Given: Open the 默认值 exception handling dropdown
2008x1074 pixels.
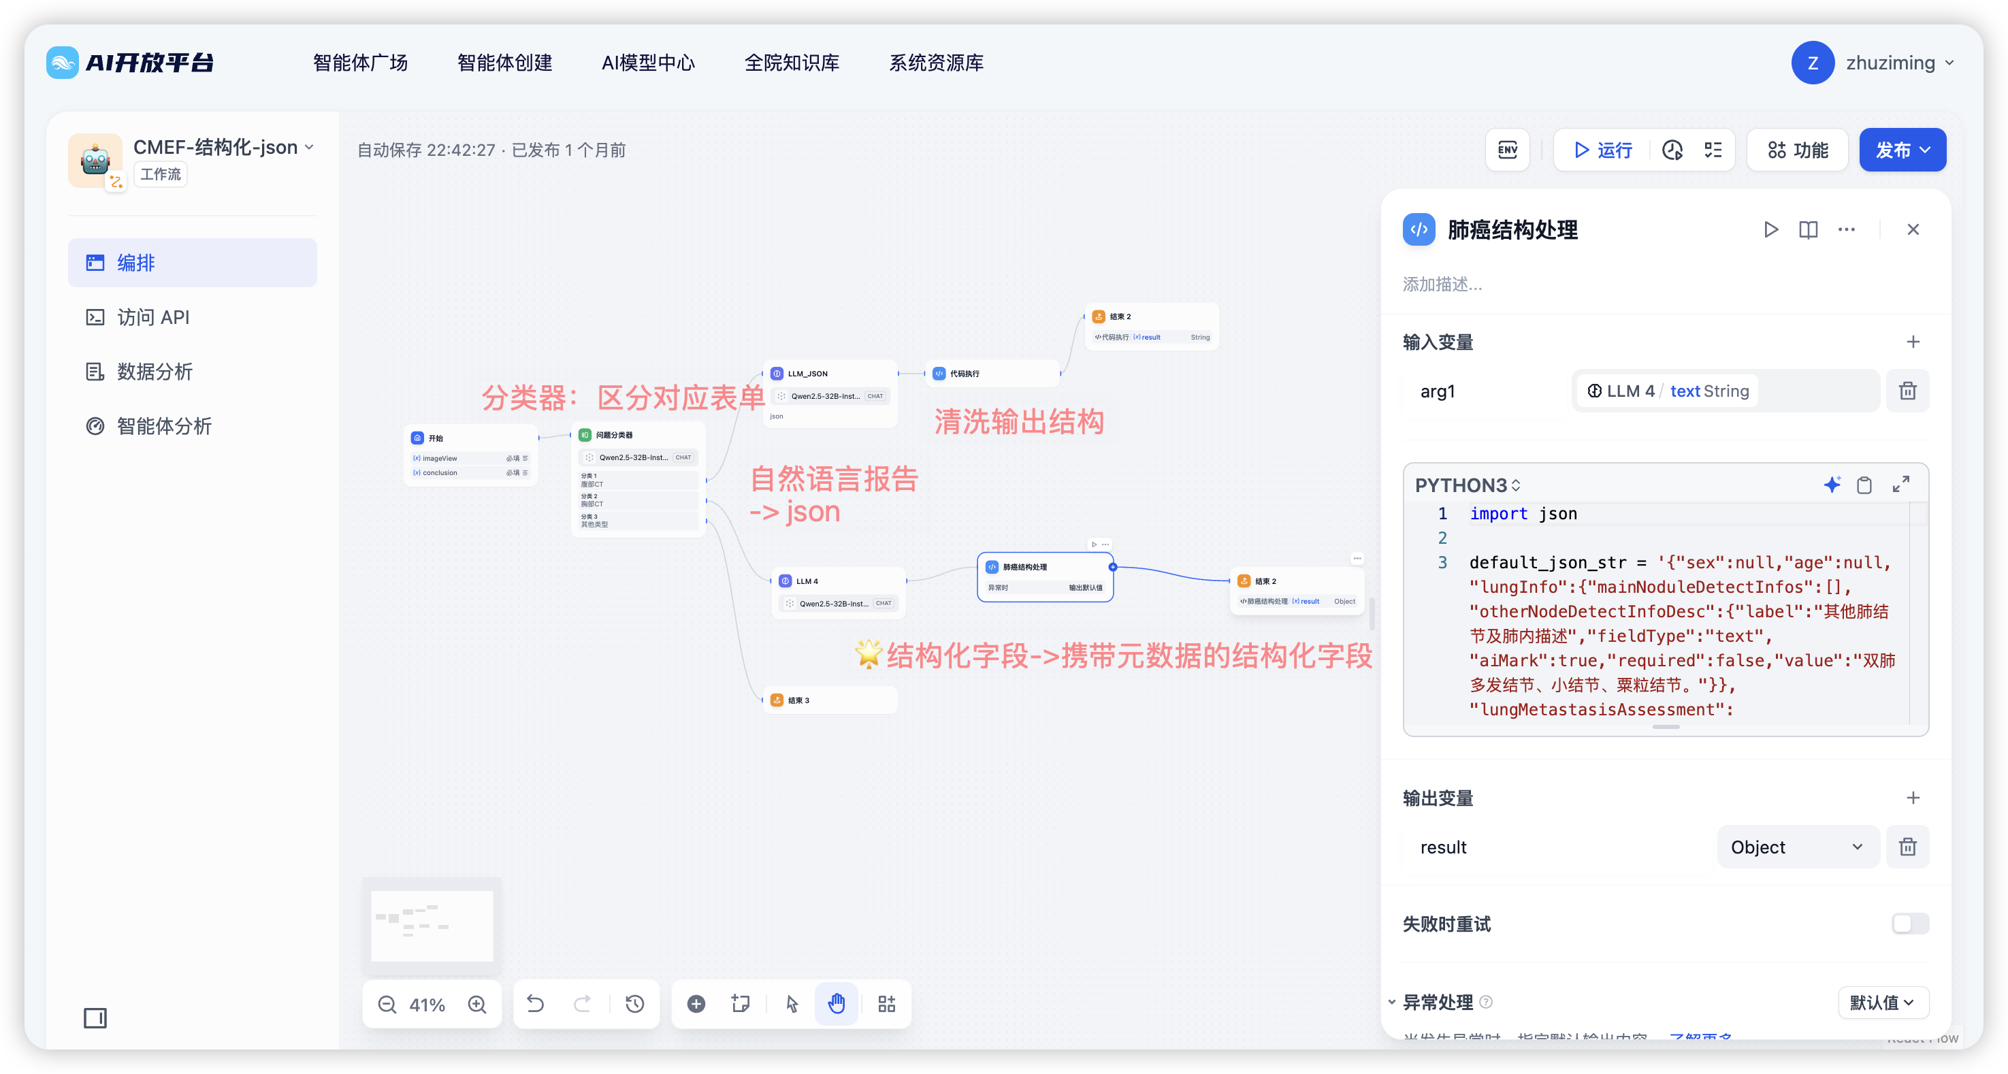Looking at the screenshot, I should [x=1883, y=1003].
